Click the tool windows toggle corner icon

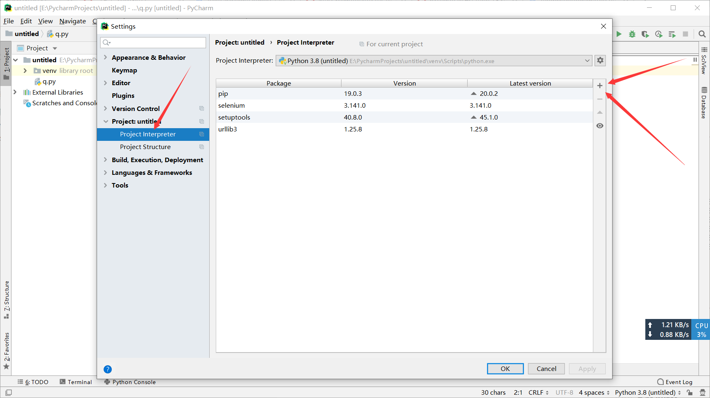pos(9,393)
